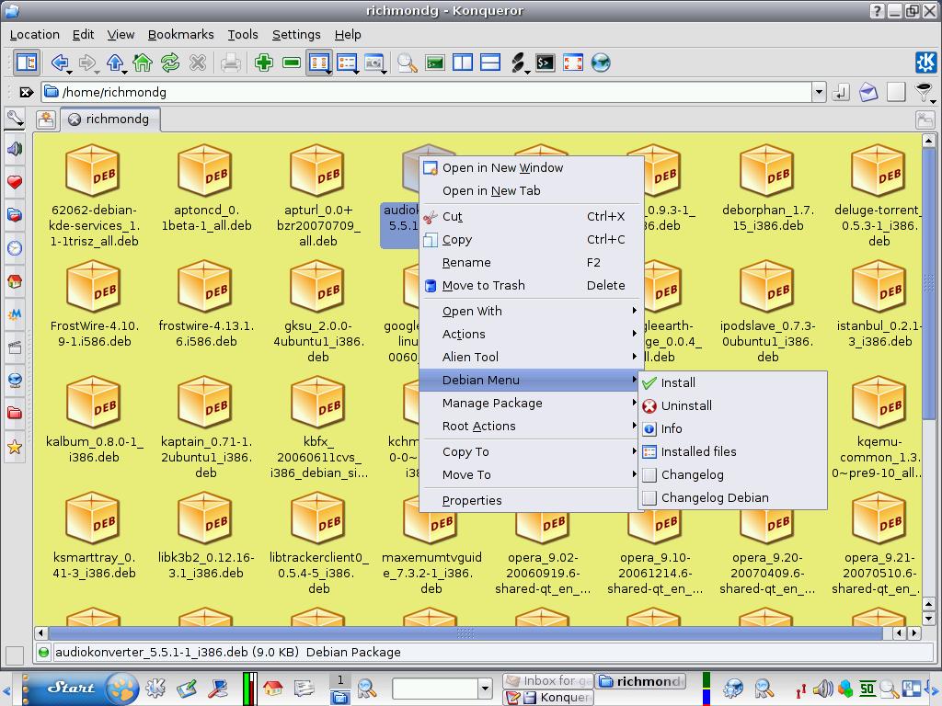Click the Info item in Debian submenu
The width and height of the screenshot is (942, 706).
(733, 428)
